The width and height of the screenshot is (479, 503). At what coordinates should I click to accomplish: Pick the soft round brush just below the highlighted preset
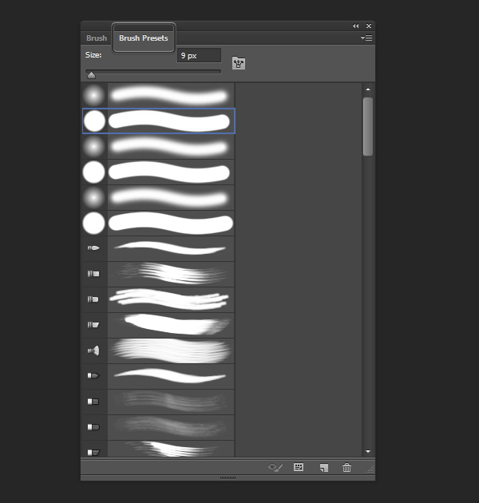point(159,147)
